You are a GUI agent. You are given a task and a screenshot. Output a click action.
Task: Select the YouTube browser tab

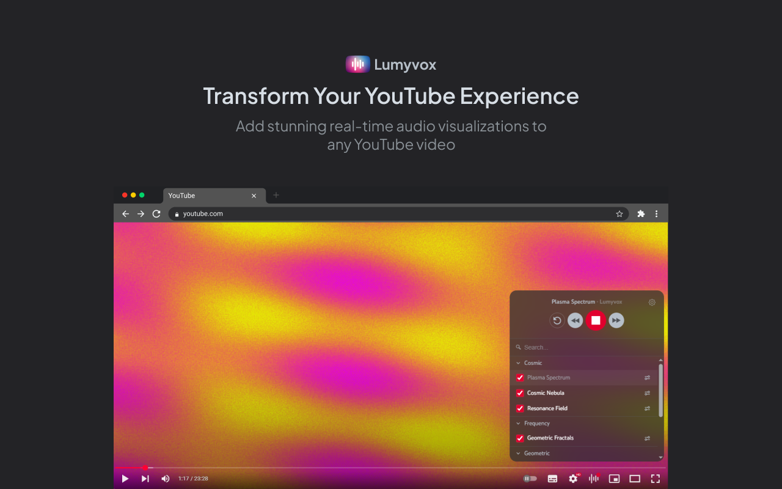pos(214,196)
